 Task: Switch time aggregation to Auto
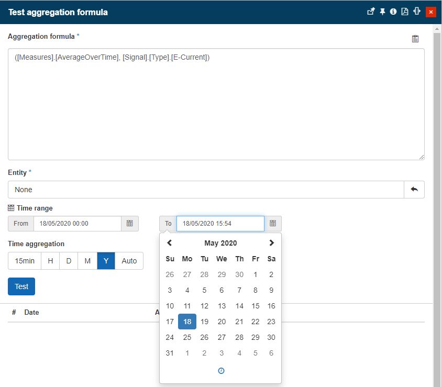click(129, 261)
